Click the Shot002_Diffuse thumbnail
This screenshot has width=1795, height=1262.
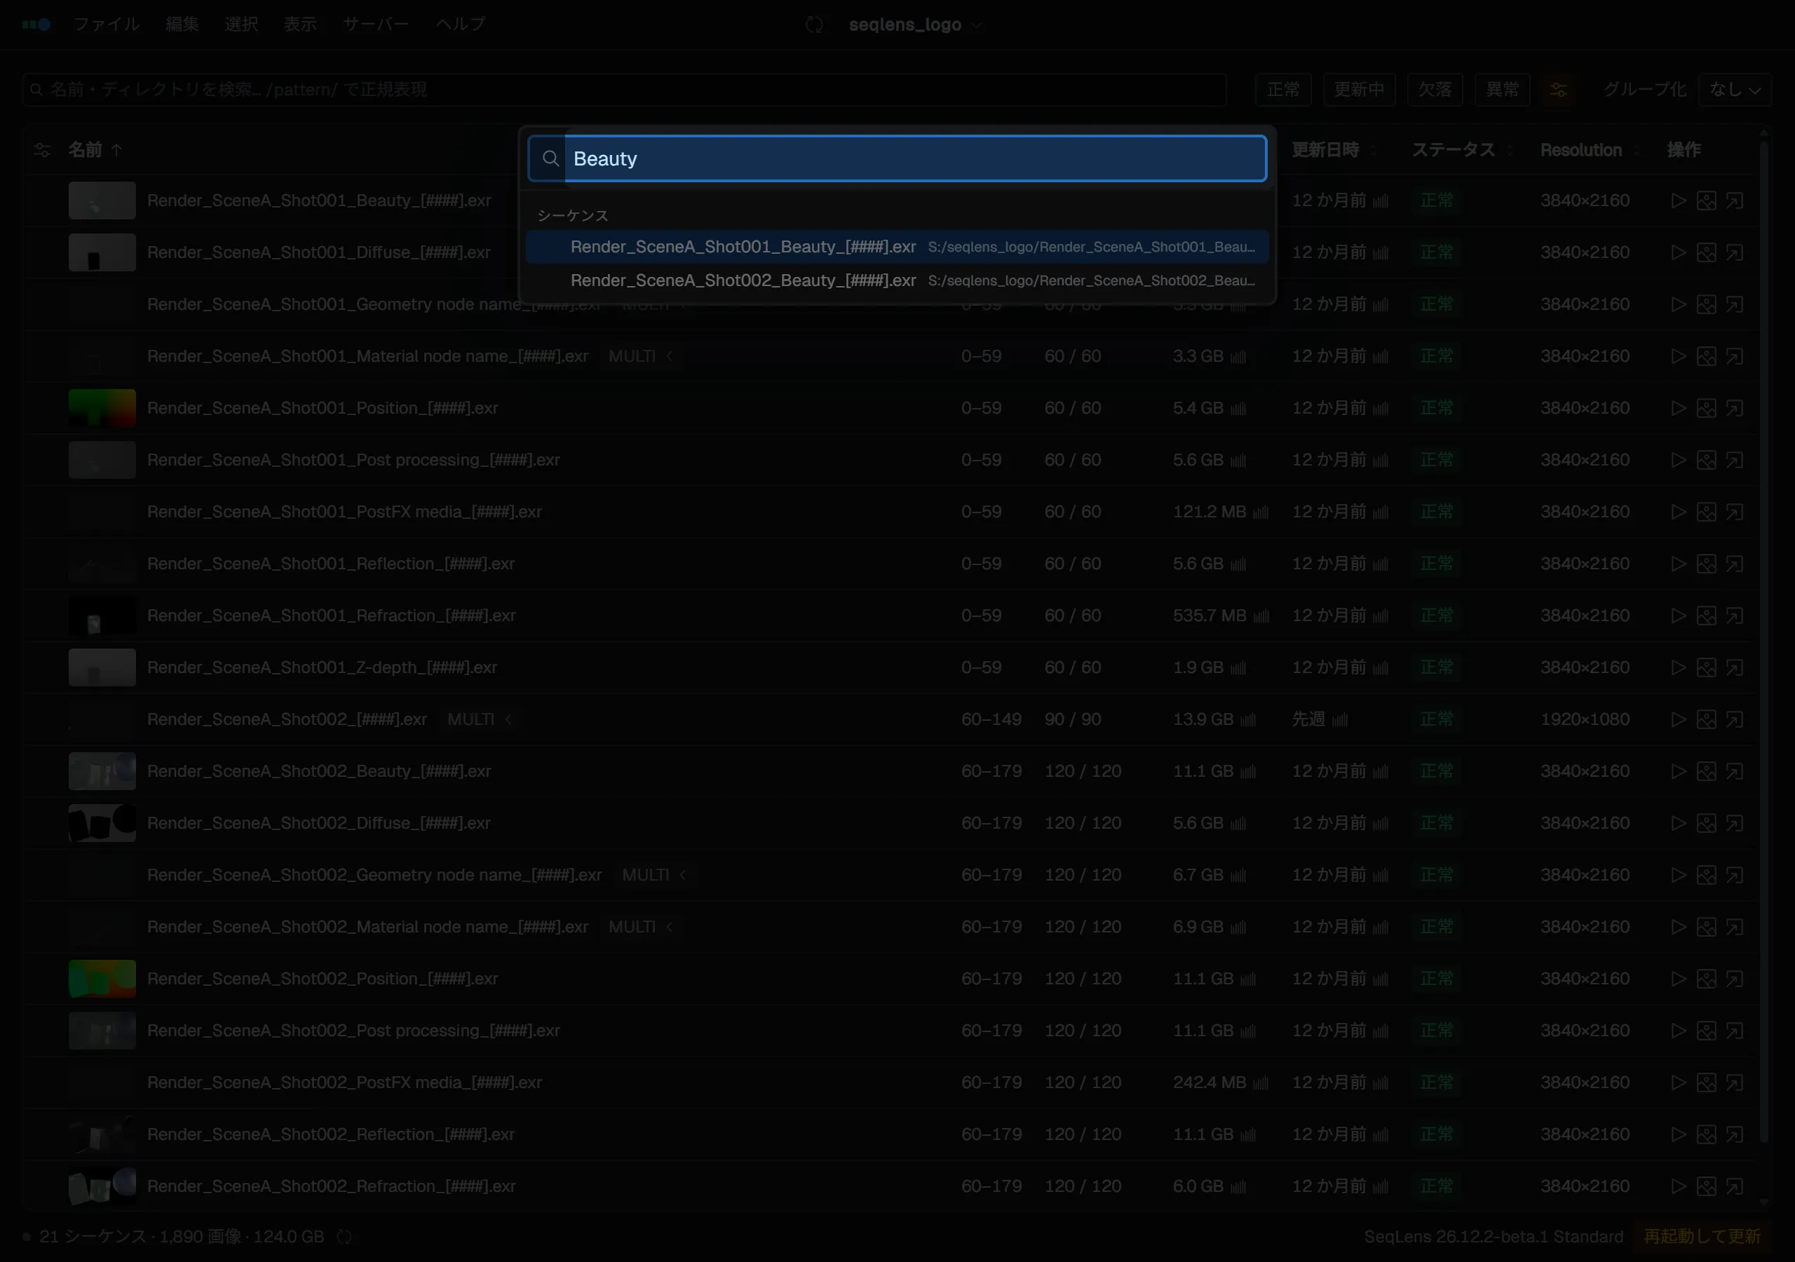[x=102, y=823]
